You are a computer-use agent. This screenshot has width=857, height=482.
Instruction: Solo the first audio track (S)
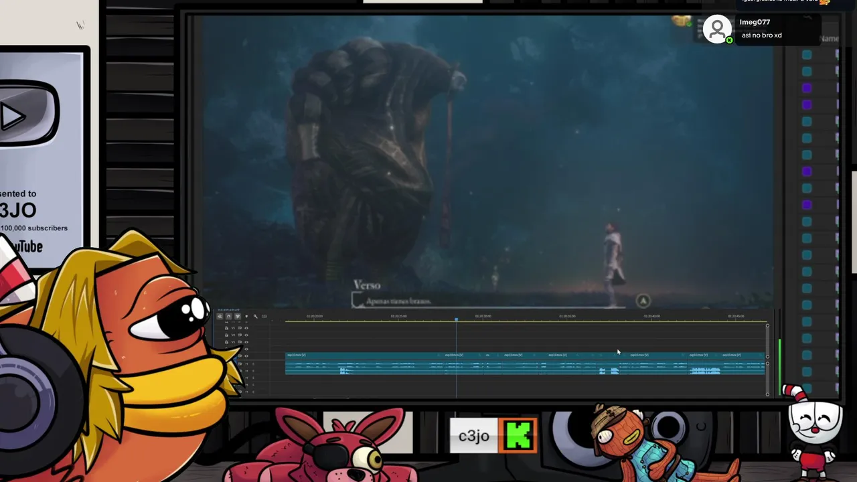click(x=253, y=364)
